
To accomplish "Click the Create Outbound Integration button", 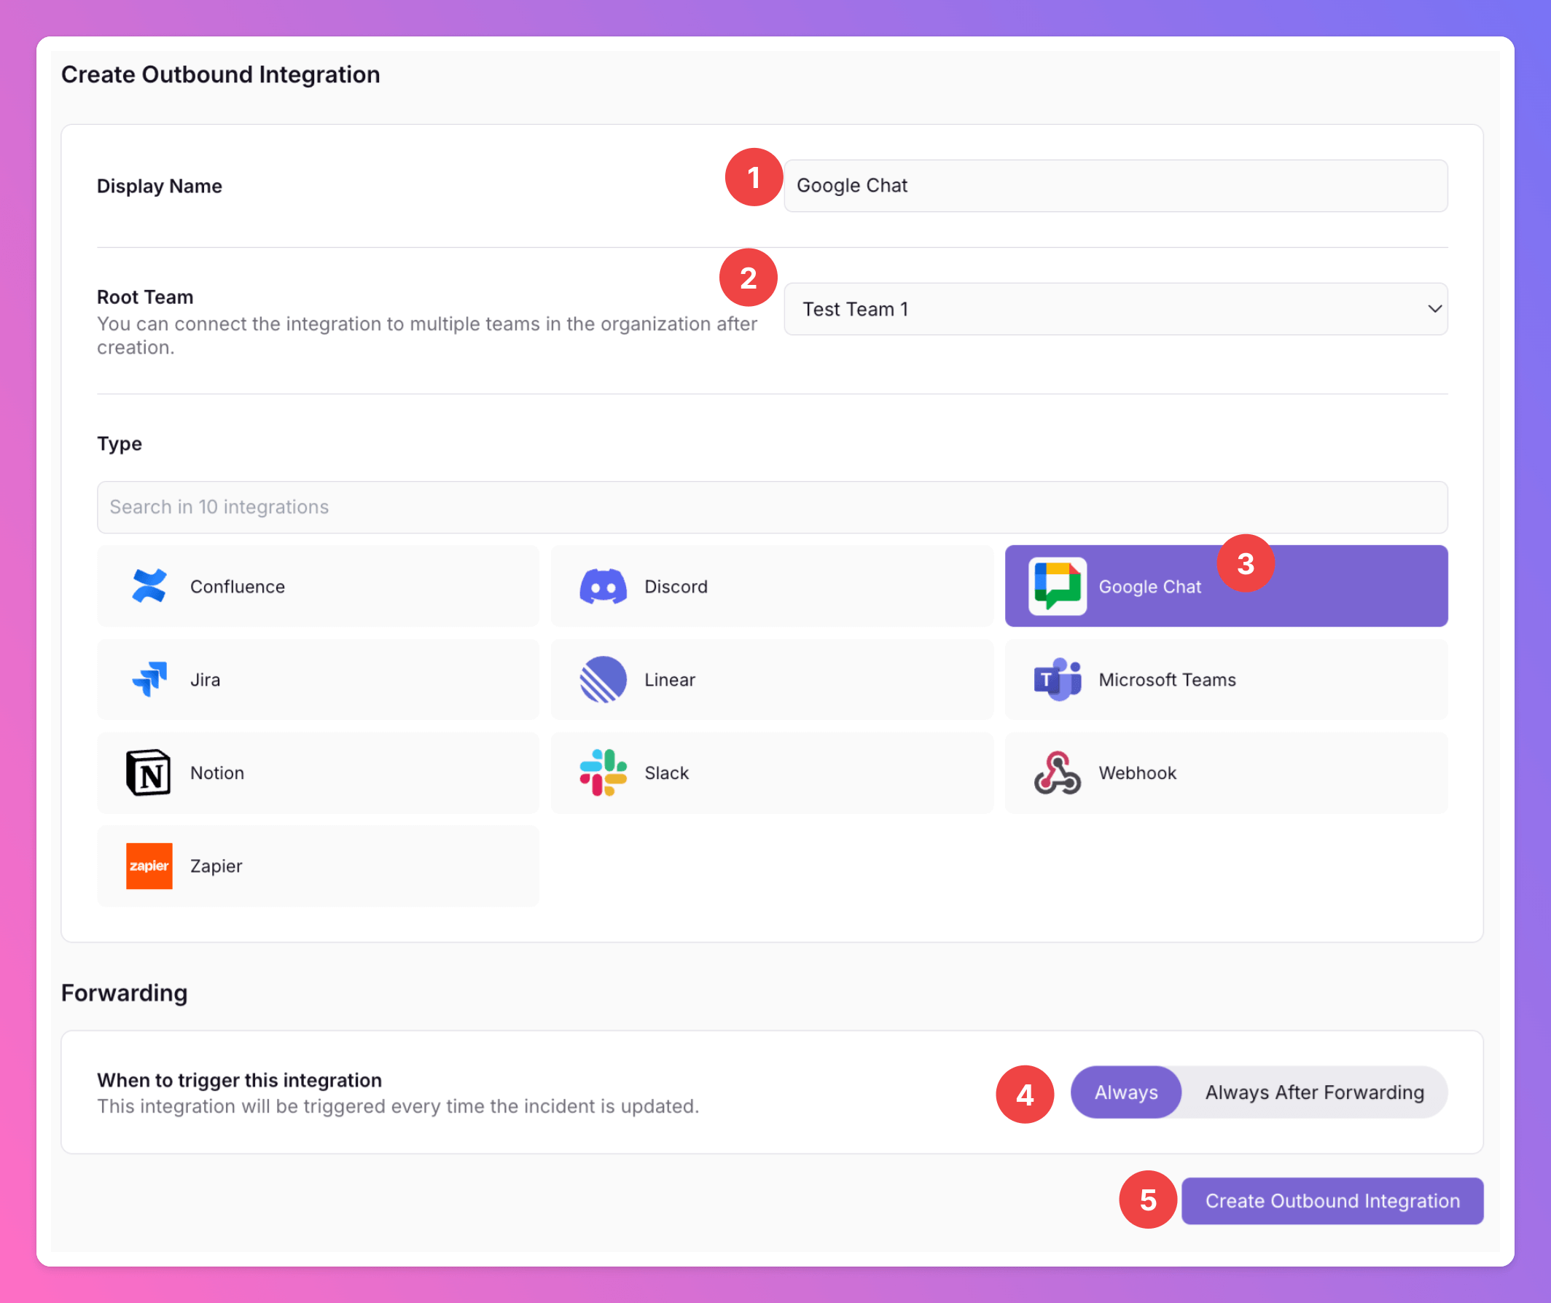I will pos(1332,1201).
